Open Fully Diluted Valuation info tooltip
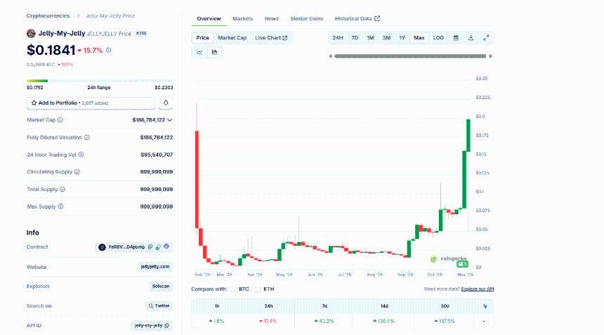The height and width of the screenshot is (335, 604). [87, 138]
